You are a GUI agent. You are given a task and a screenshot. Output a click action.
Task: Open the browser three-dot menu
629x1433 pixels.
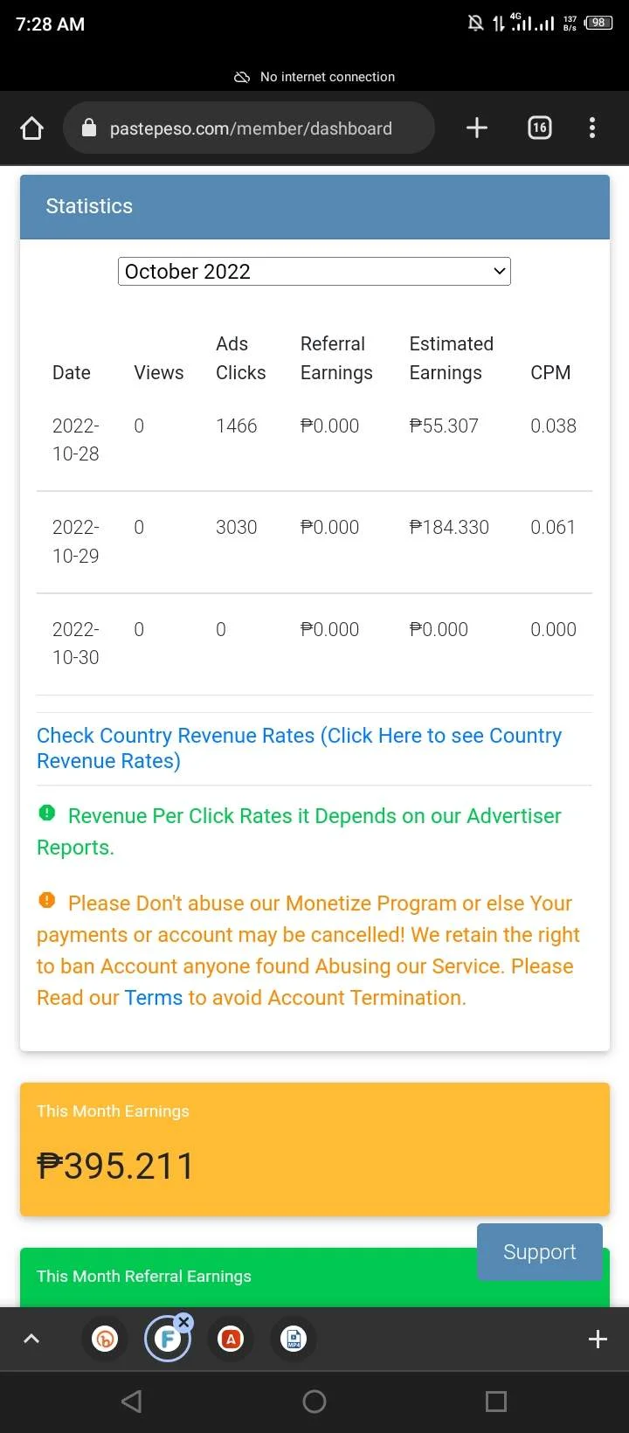592,128
